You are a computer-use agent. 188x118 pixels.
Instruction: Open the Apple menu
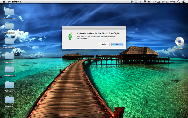point(4,2)
